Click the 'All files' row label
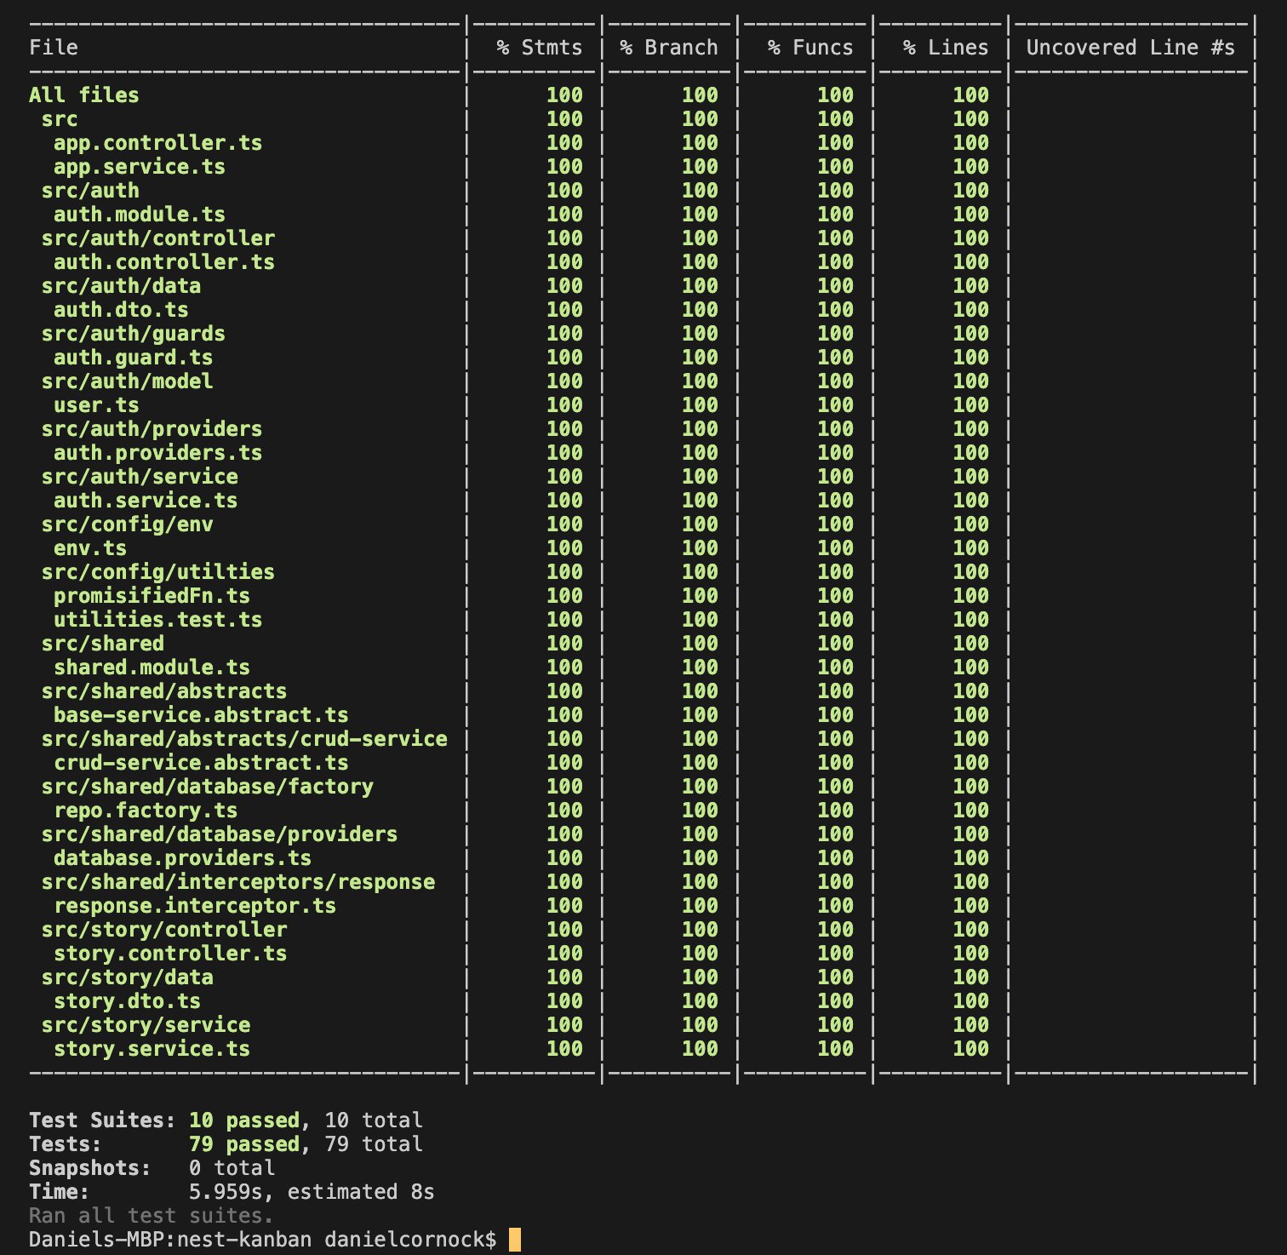This screenshot has height=1255, width=1287. click(x=83, y=95)
